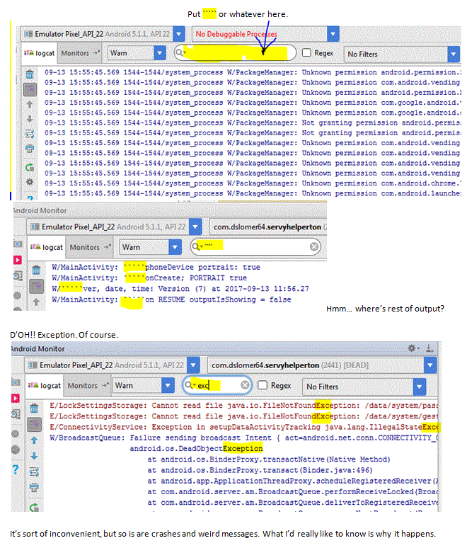Viewport: 467px width, 543px height.
Task: Clear logcat with trash icon in top panel
Action: pos(30,74)
